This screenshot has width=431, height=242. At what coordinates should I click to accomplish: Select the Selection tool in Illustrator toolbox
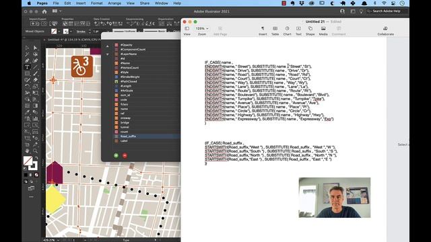(x=27, y=48)
